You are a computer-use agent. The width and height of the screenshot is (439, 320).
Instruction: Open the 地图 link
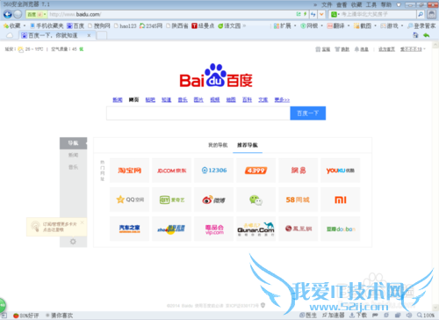point(231,100)
